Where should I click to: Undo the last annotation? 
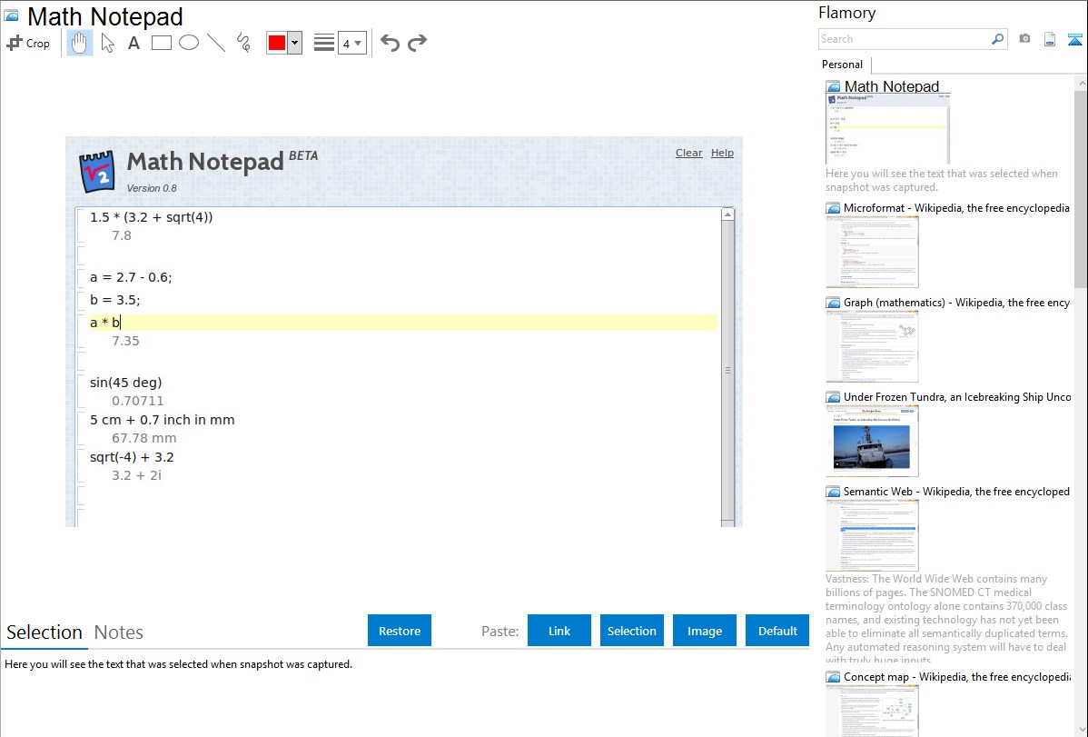point(390,43)
